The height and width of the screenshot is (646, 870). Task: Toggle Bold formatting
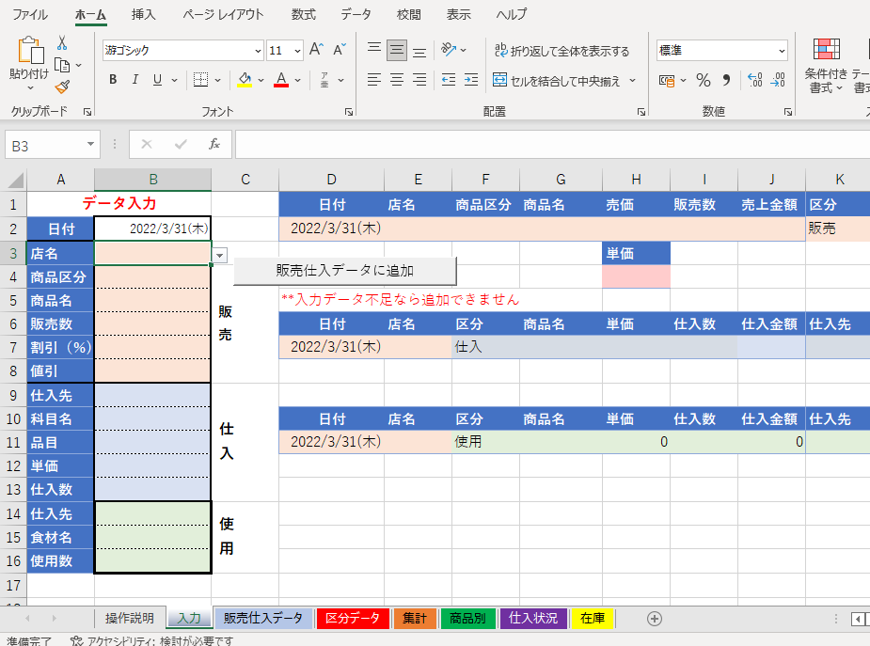pyautogui.click(x=113, y=80)
